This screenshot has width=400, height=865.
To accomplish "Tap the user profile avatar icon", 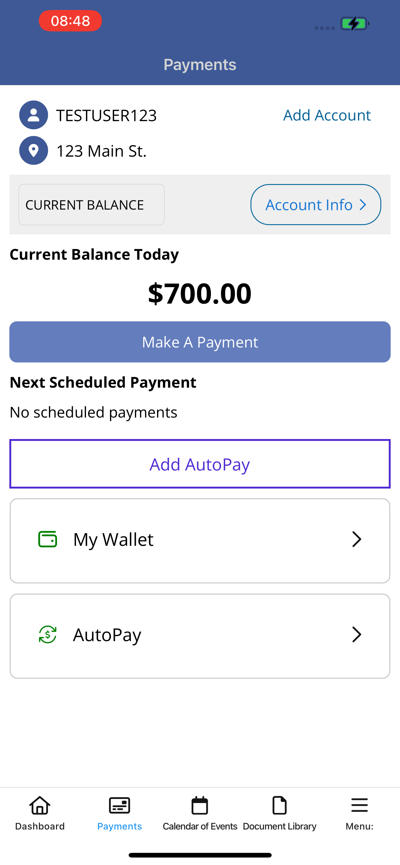I will click(x=34, y=115).
